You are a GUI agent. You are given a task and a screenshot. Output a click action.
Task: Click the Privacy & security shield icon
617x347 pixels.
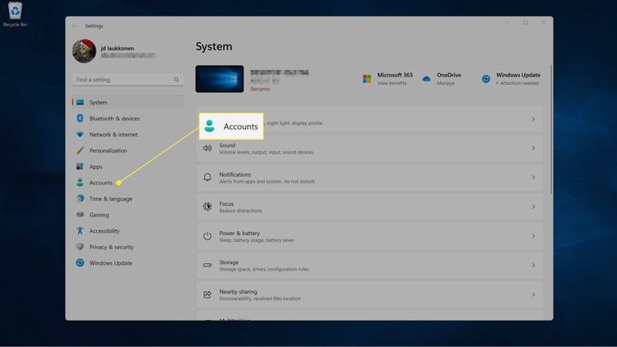point(80,247)
